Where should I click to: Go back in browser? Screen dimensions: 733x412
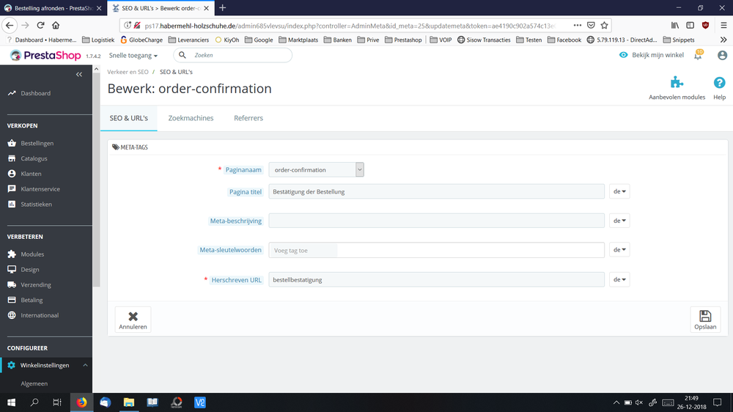(x=10, y=25)
